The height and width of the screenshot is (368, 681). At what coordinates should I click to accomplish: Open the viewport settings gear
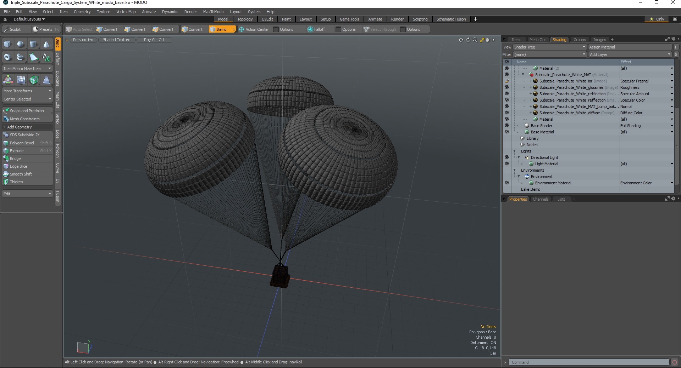point(488,40)
